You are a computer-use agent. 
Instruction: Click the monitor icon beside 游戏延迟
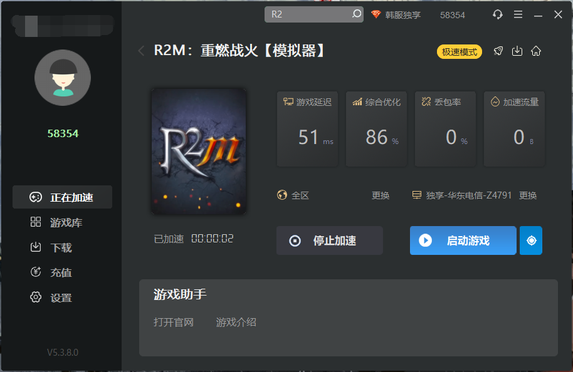point(288,102)
